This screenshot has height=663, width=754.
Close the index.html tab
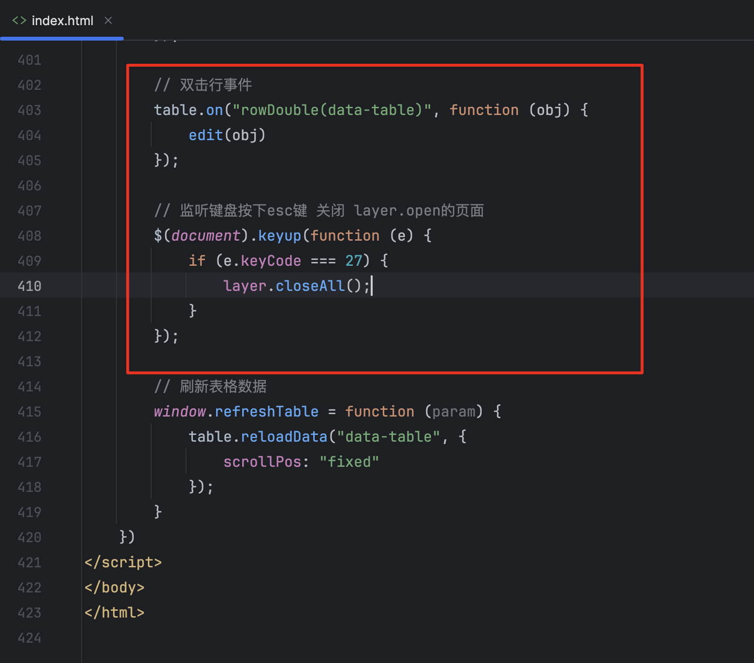click(108, 20)
